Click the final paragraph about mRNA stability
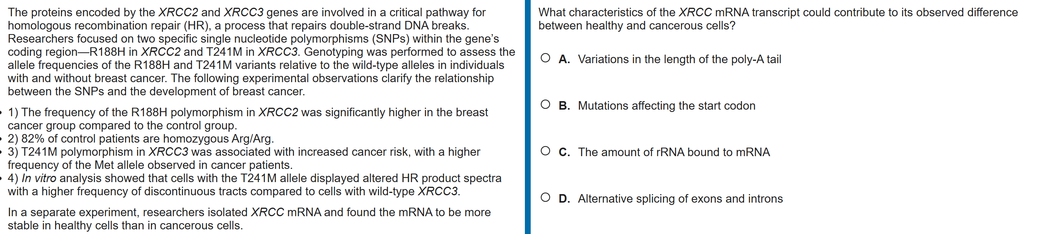 (x=249, y=219)
